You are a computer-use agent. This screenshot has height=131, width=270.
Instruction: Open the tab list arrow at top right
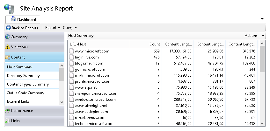pyautogui.click(x=263, y=19)
